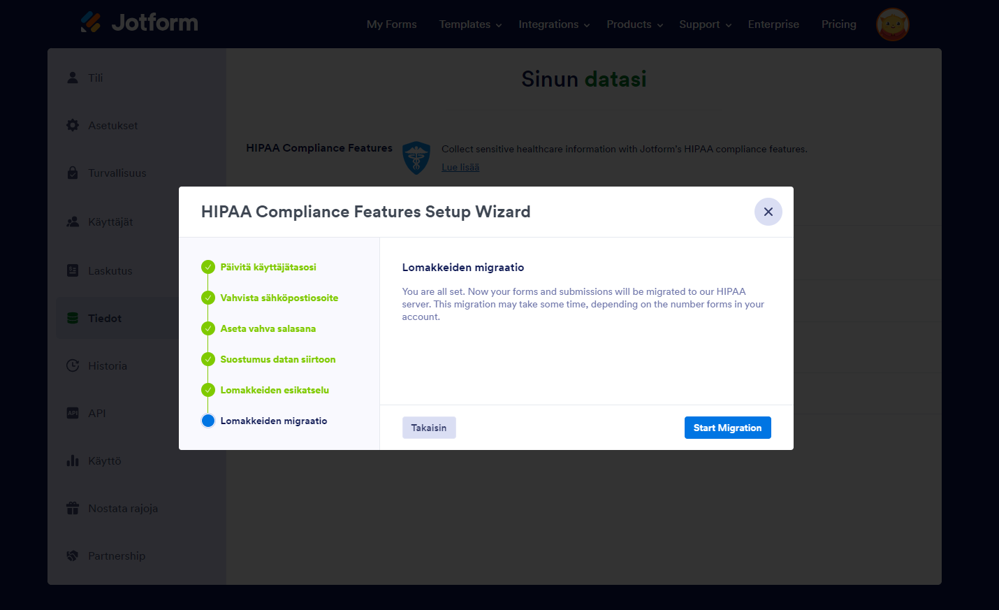Click the Tiedot database icon
The width and height of the screenshot is (999, 610).
(73, 318)
